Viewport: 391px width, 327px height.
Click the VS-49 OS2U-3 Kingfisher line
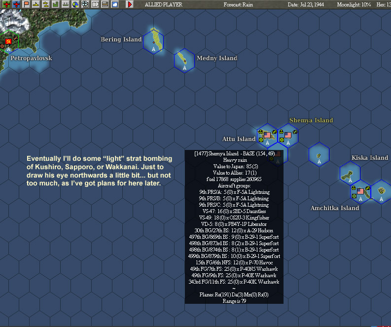(x=234, y=218)
